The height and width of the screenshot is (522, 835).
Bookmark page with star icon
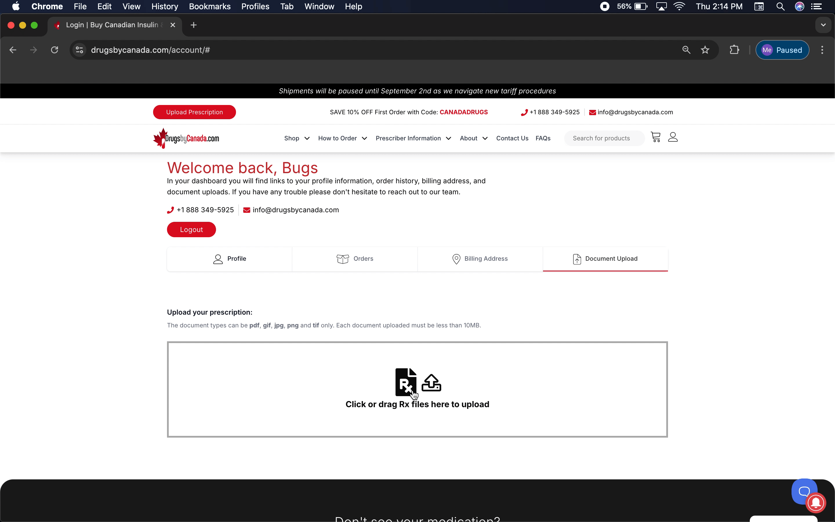[705, 50]
